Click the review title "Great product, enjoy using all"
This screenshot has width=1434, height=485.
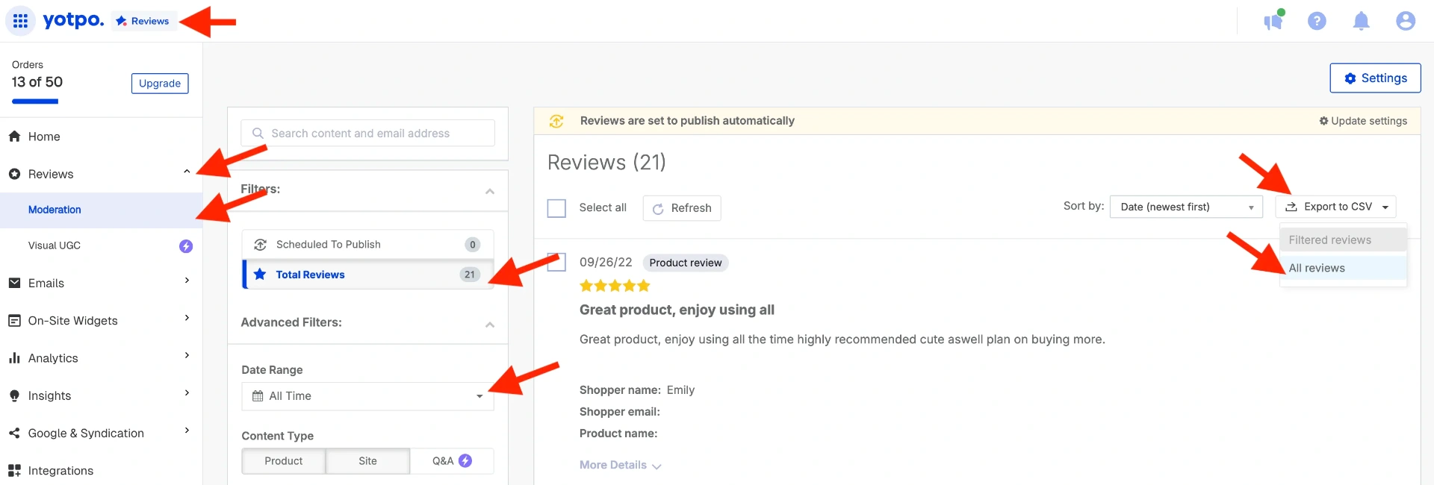coord(677,310)
